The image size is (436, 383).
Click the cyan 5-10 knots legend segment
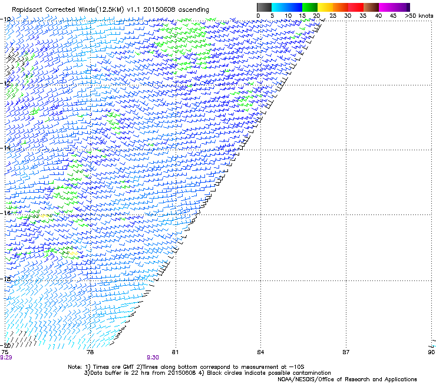[279, 7]
